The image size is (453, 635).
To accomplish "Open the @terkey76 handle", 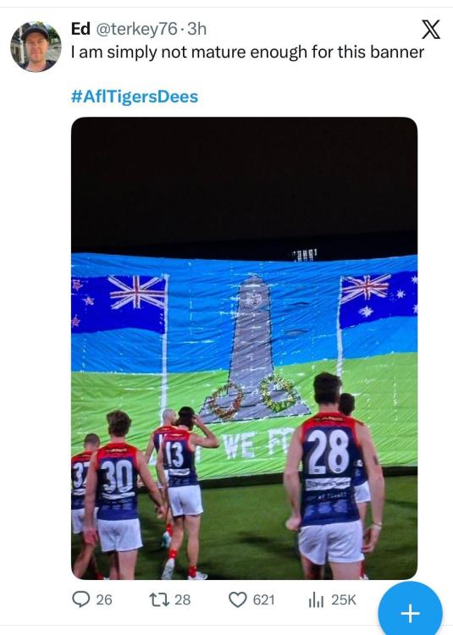I will click(x=136, y=29).
